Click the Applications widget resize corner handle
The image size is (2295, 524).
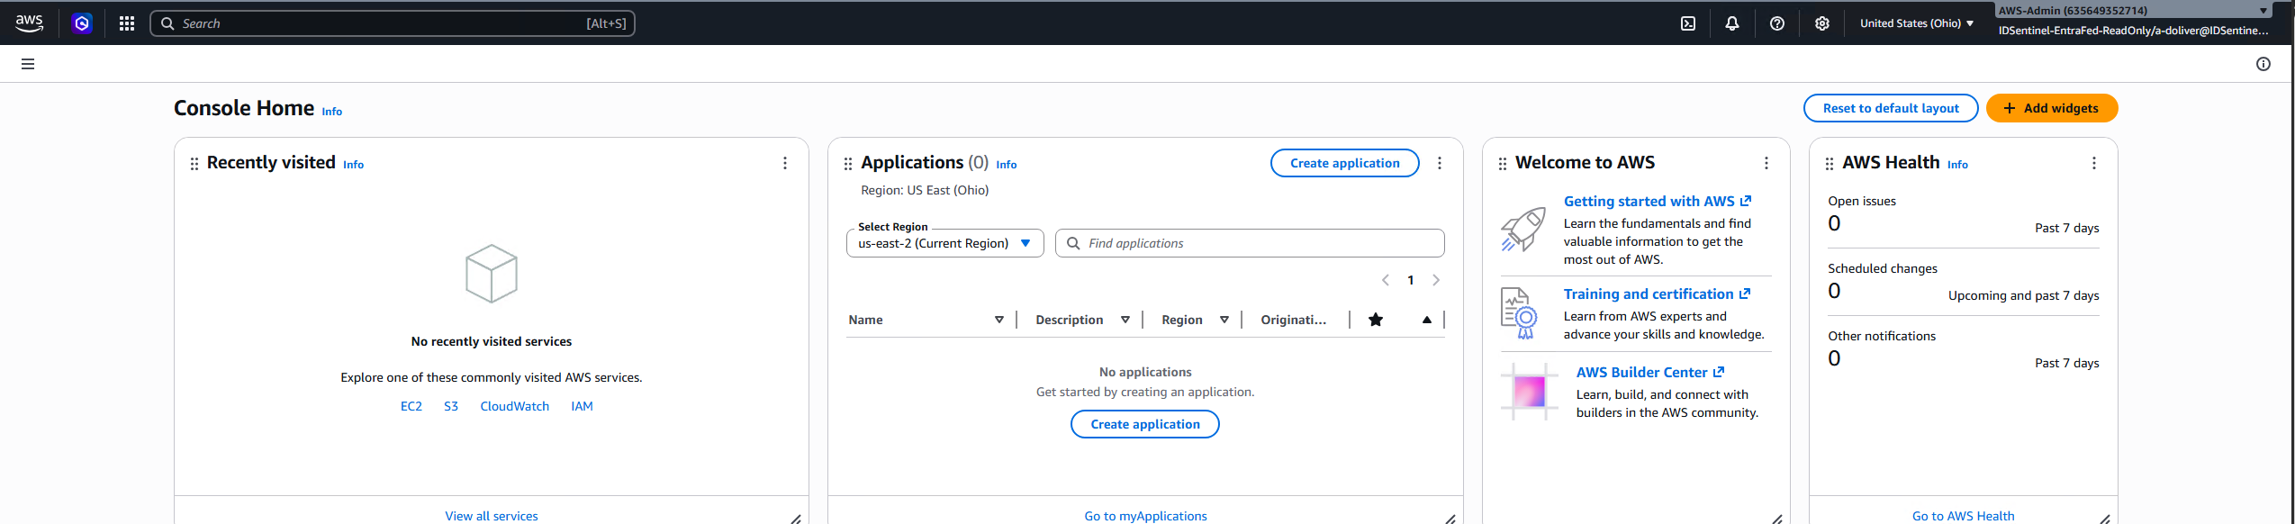[1450, 519]
